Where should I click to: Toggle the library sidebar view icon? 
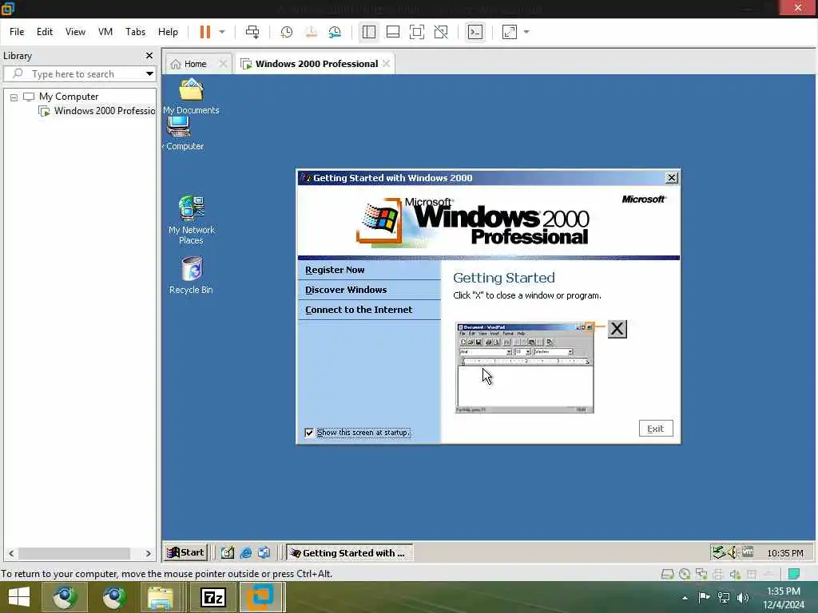(x=369, y=32)
